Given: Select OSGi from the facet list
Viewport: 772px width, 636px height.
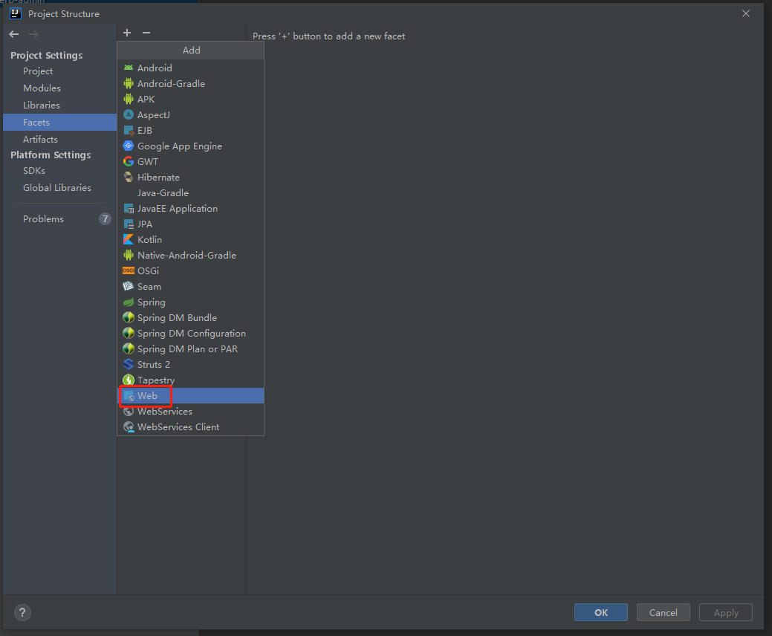Looking at the screenshot, I should coord(190,270).
